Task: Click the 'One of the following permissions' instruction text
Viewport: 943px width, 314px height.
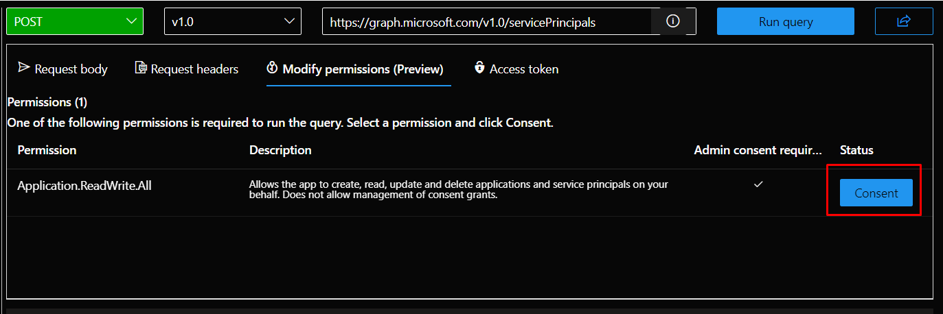Action: 280,123
